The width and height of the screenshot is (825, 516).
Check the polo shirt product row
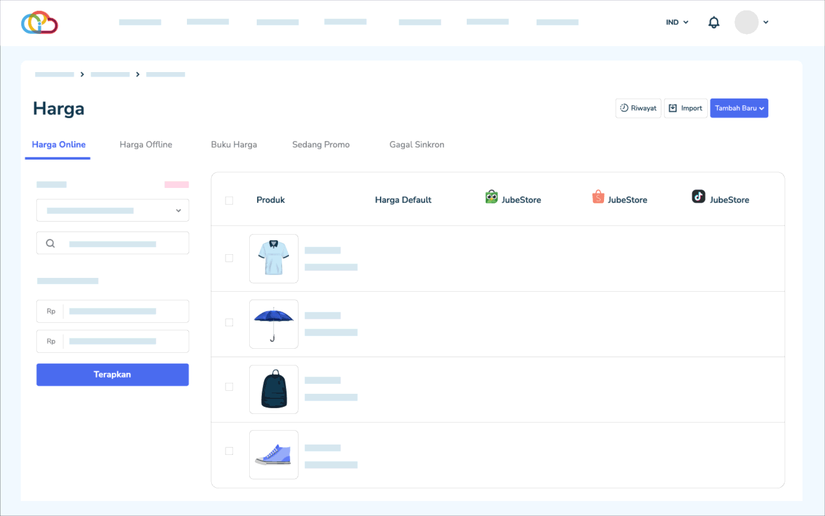(229, 258)
